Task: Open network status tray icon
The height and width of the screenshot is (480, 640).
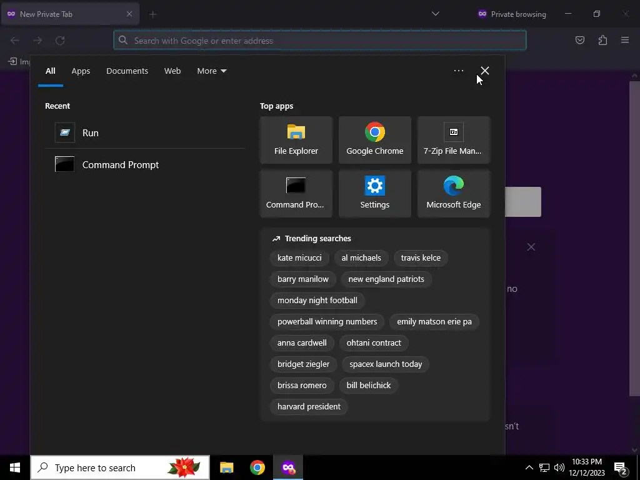Action: click(x=544, y=467)
